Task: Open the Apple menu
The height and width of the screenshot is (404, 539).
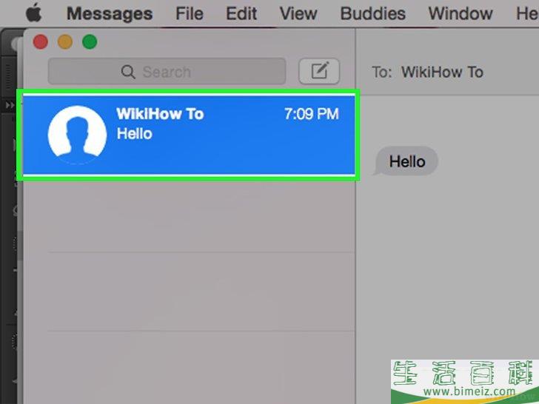Action: pyautogui.click(x=34, y=13)
